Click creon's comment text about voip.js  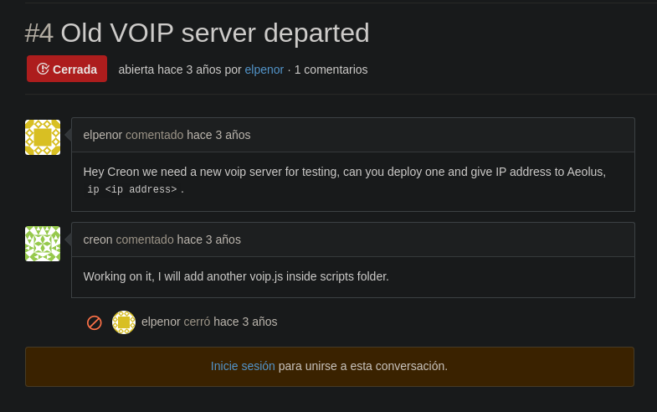236,276
